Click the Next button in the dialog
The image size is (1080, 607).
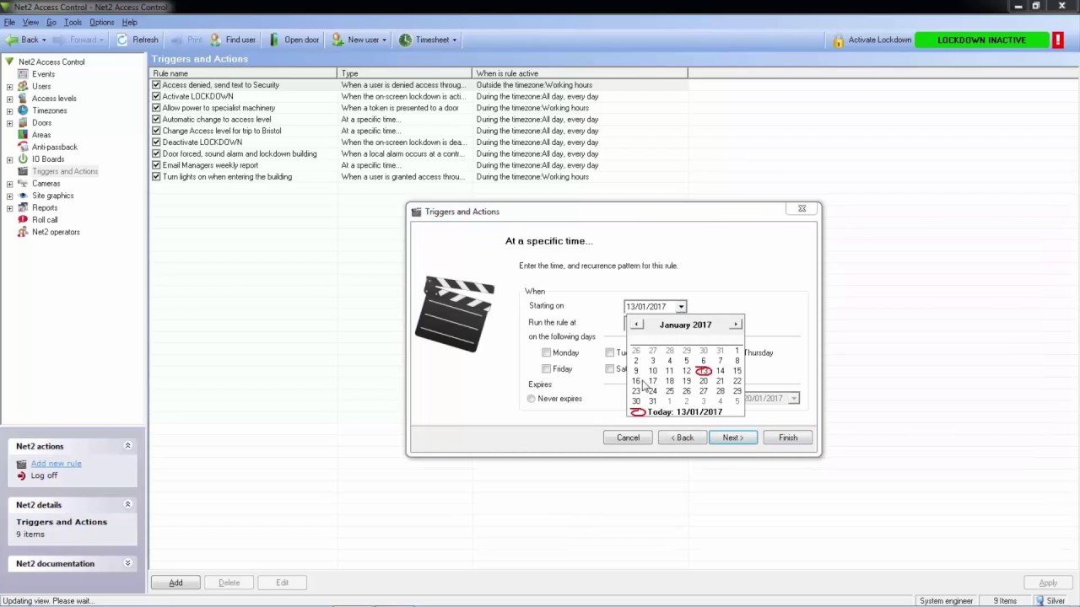pos(732,438)
